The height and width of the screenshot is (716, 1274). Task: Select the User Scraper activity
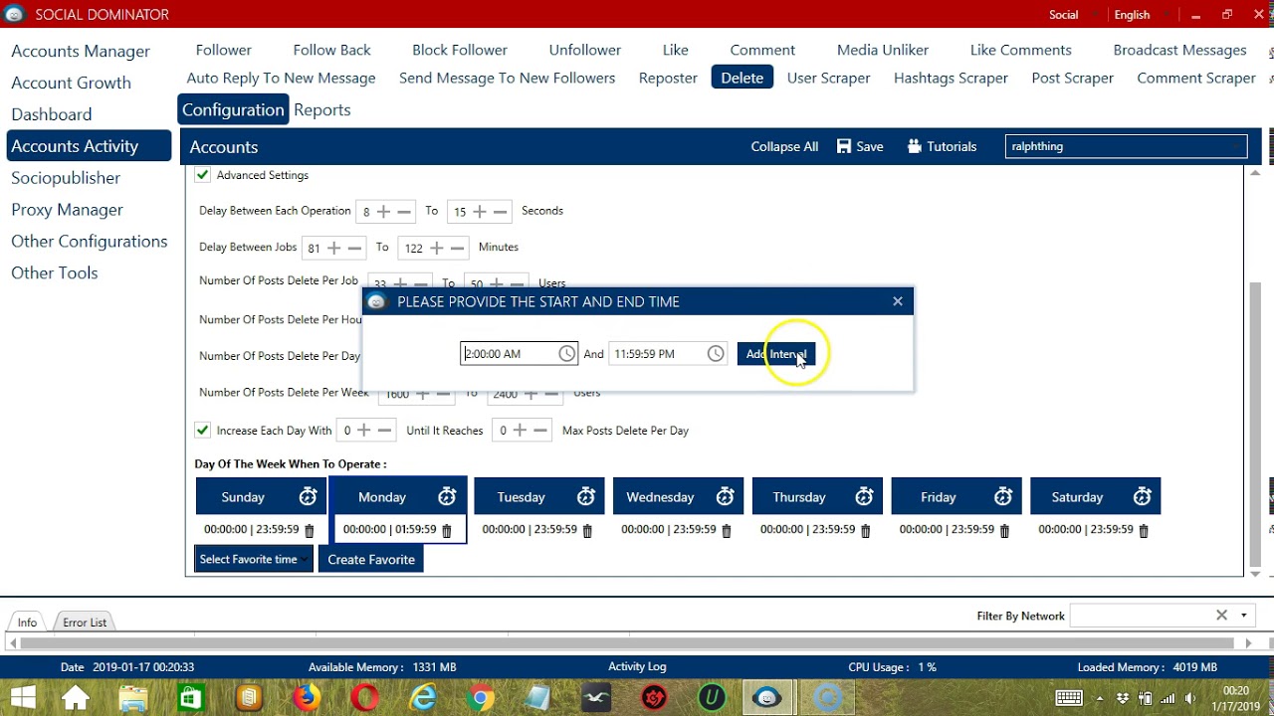tap(828, 78)
